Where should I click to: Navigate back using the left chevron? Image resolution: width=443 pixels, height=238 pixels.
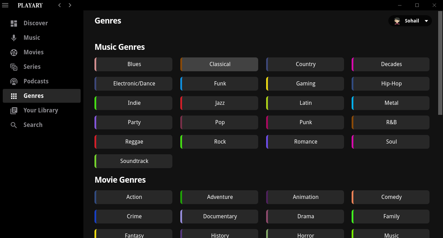(59, 5)
